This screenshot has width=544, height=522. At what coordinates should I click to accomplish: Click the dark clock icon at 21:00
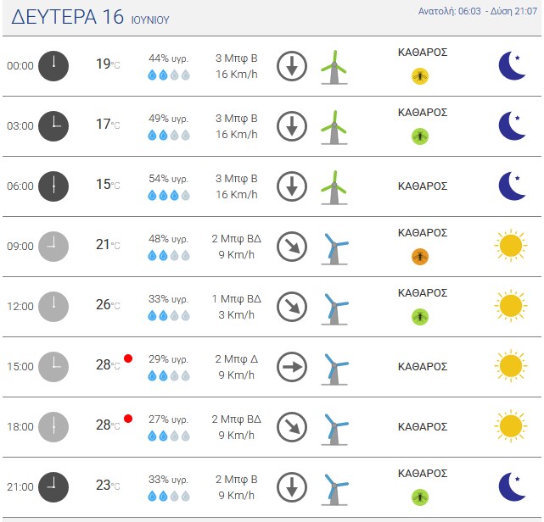tap(53, 486)
